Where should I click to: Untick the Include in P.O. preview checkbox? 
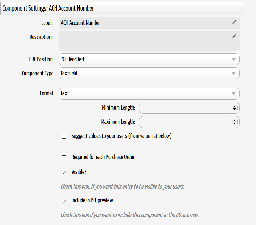64,201
